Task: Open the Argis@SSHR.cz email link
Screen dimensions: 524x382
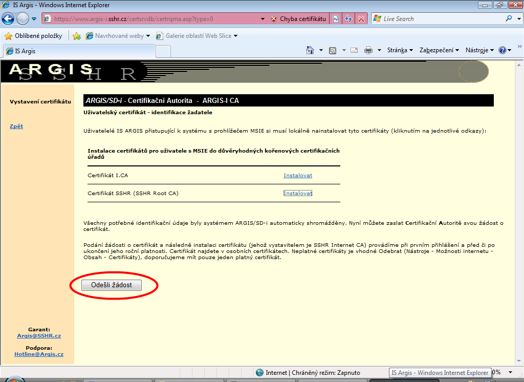Action: tap(39, 335)
